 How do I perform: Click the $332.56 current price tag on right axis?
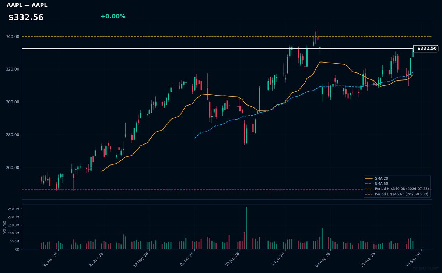426,49
